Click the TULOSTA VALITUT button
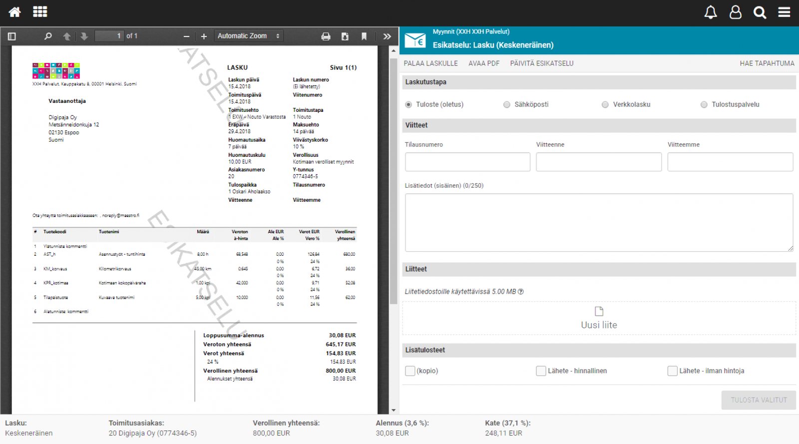The height and width of the screenshot is (444, 799). point(759,400)
